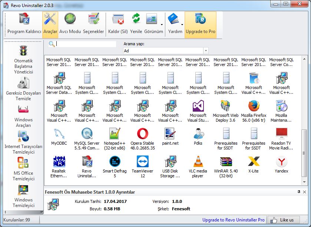Select the paint.net program
Screen dimensions: 311x227
pyautogui.click(x=170, y=137)
